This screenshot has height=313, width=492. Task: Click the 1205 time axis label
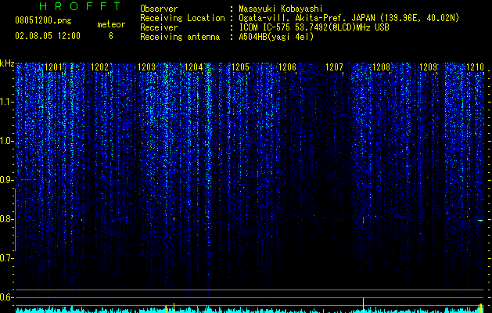click(240, 67)
